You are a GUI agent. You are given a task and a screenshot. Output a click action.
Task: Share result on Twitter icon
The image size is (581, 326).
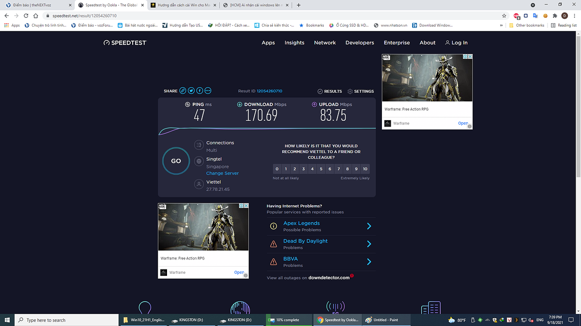tap(191, 91)
